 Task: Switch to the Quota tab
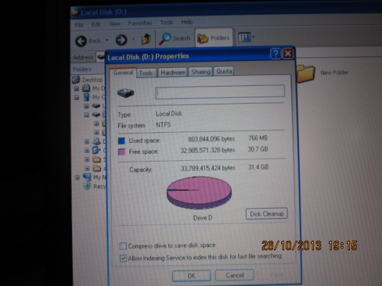224,71
